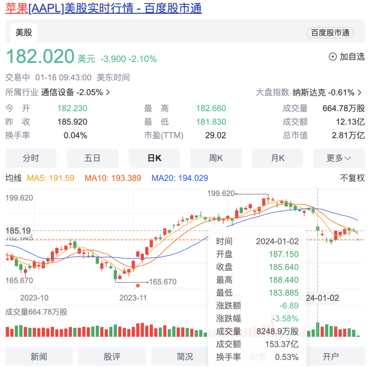Expand the 通信设备 industry chevron

pyautogui.click(x=108, y=92)
